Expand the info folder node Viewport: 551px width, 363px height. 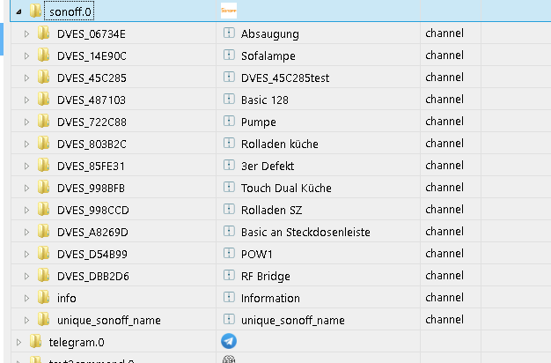click(x=27, y=298)
